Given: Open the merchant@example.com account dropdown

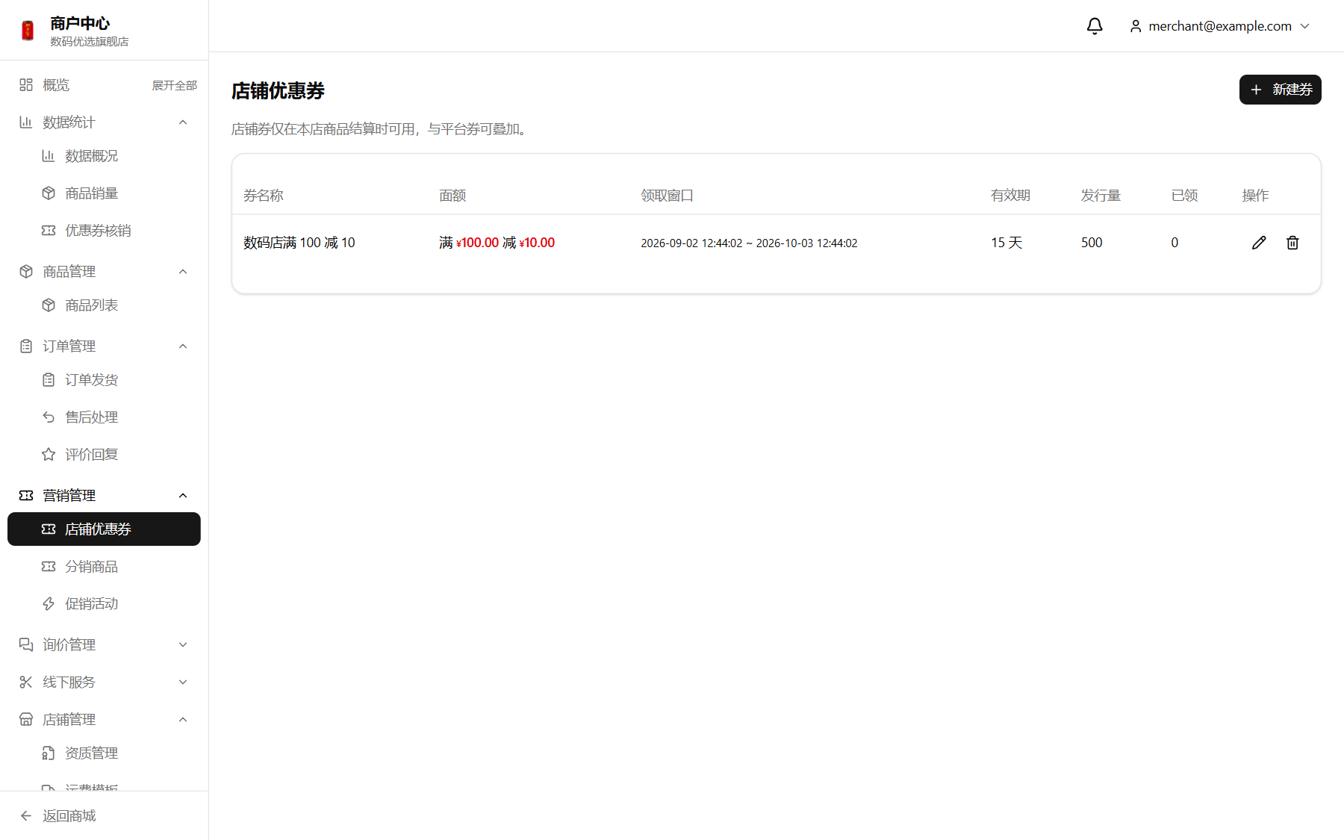Looking at the screenshot, I should click(x=1219, y=26).
